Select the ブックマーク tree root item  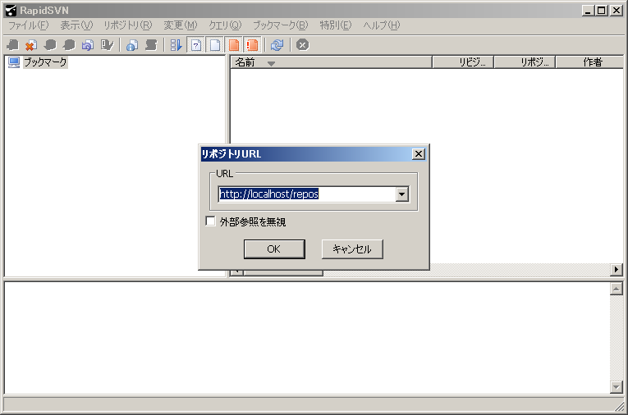(x=45, y=62)
